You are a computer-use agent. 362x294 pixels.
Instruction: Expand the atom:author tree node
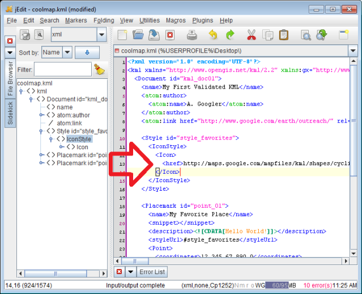(41, 115)
